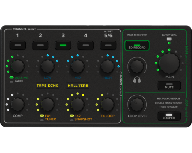Image resolution: width=192 pixels, height=153 pixels.
Task: Click the grey TUNER indicator LED
Action: pos(42,120)
